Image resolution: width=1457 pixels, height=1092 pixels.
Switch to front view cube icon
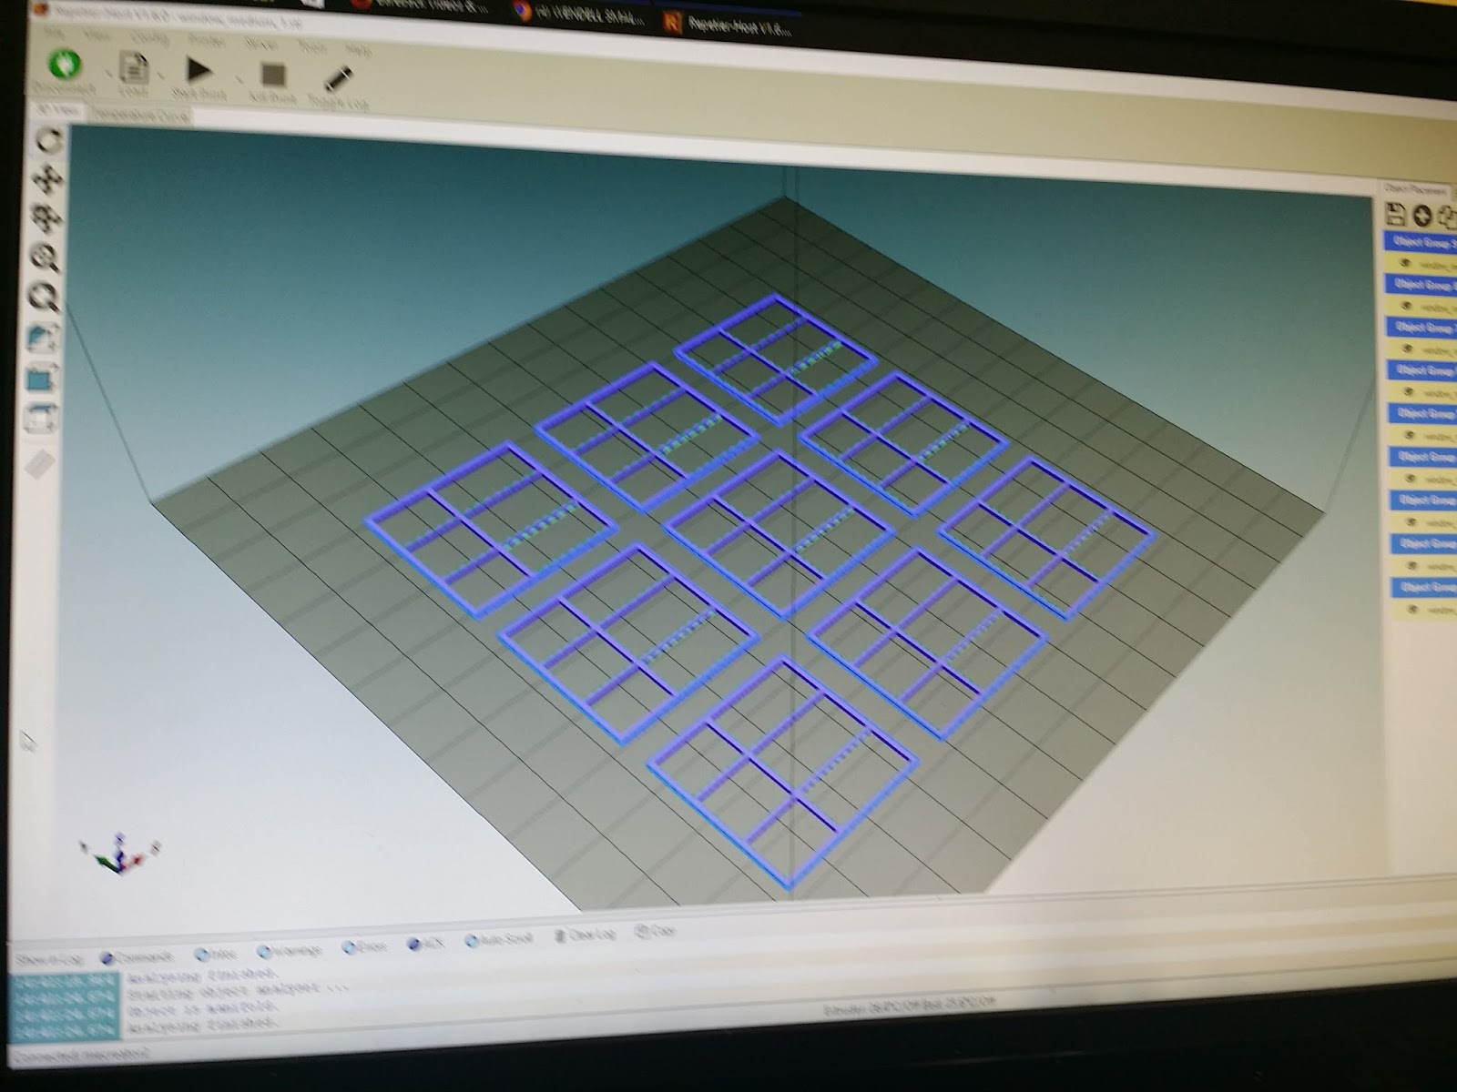(41, 379)
